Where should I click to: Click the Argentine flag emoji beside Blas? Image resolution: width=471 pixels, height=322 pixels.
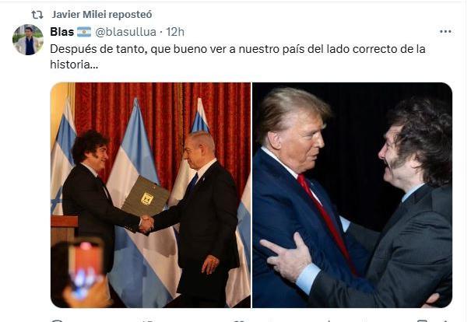(x=84, y=32)
